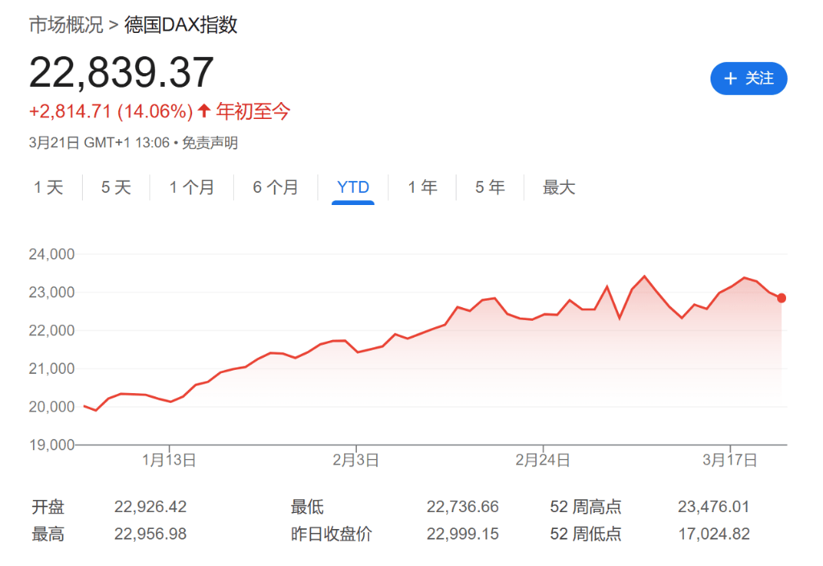This screenshot has width=823, height=566.
Task: Switch to the 1天 time range tab
Action: [49, 187]
